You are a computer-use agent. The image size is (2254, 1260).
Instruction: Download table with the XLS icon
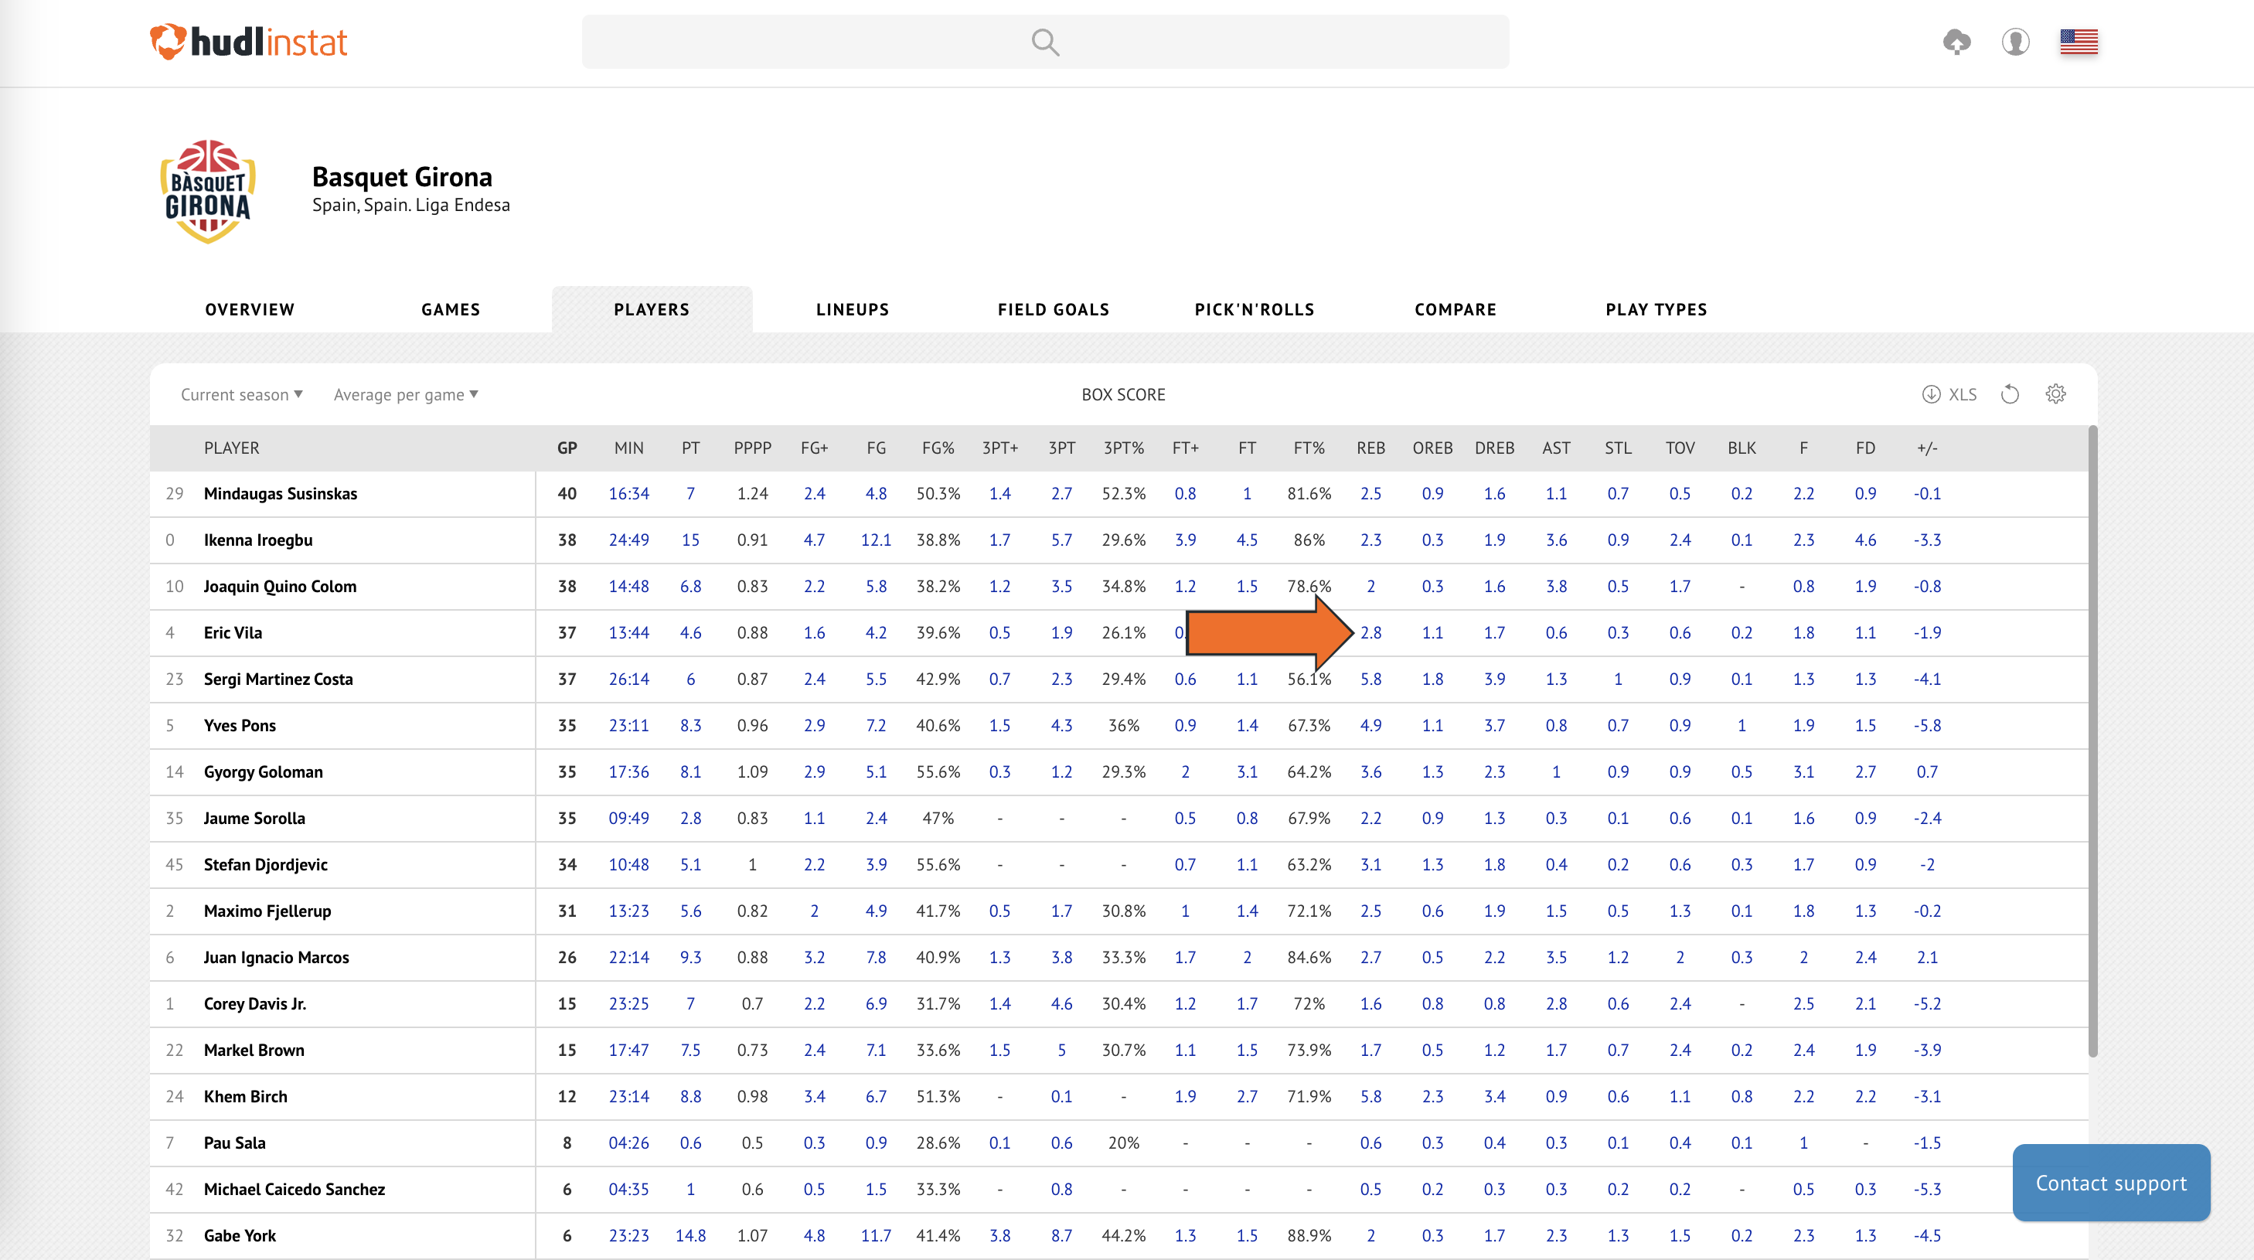tap(1949, 395)
